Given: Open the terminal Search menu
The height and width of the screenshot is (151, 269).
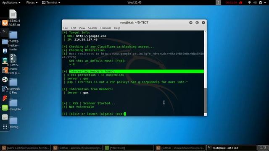Looking at the screenshot, I should coord(92,28).
